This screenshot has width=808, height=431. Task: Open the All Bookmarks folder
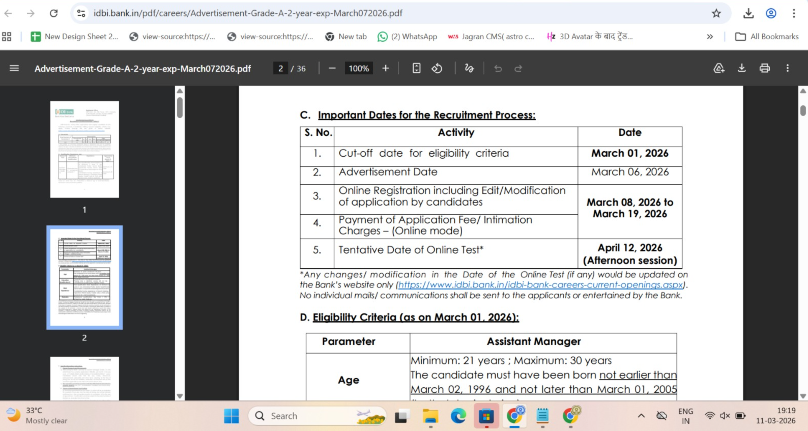(x=767, y=37)
